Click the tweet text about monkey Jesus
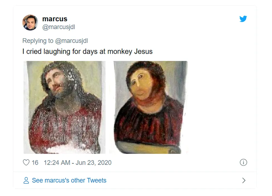The width and height of the screenshot is (272, 196). click(87, 52)
